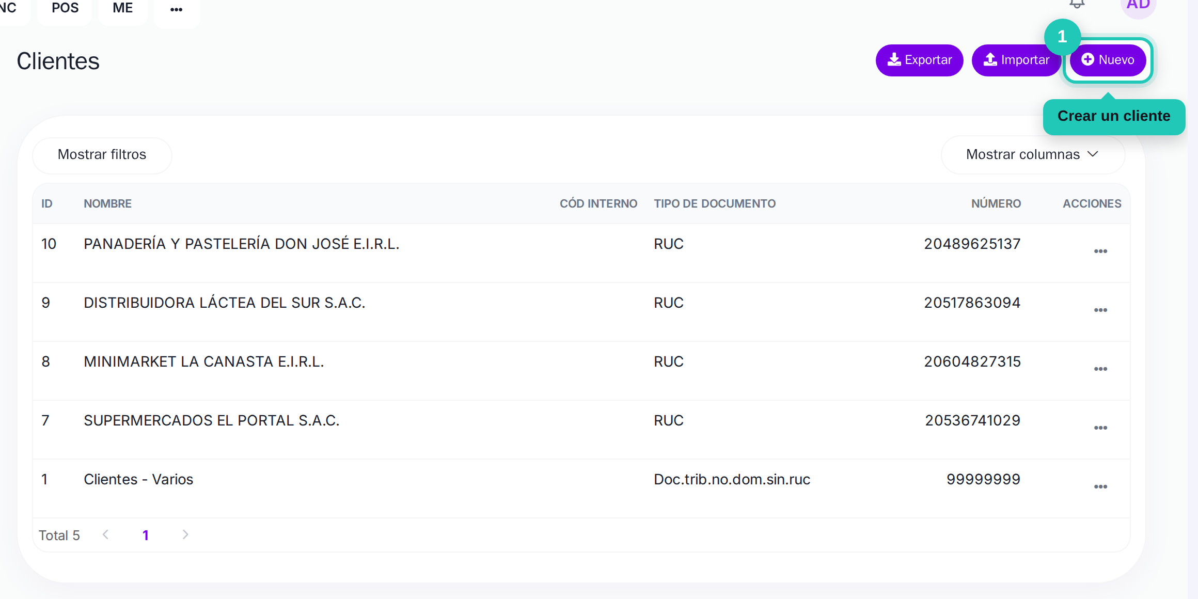Click the notification bell icon
The height and width of the screenshot is (599, 1198).
(1077, 4)
